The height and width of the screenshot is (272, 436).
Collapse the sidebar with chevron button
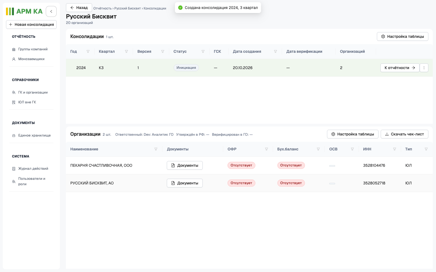coord(51,11)
